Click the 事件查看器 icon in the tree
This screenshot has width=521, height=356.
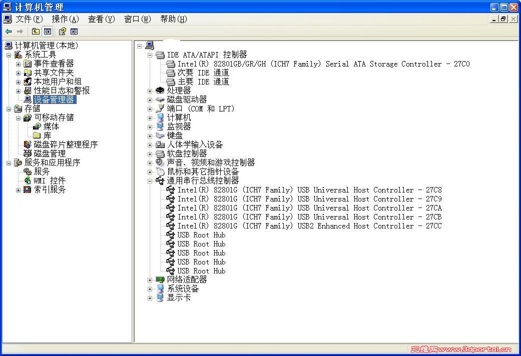[x=28, y=63]
